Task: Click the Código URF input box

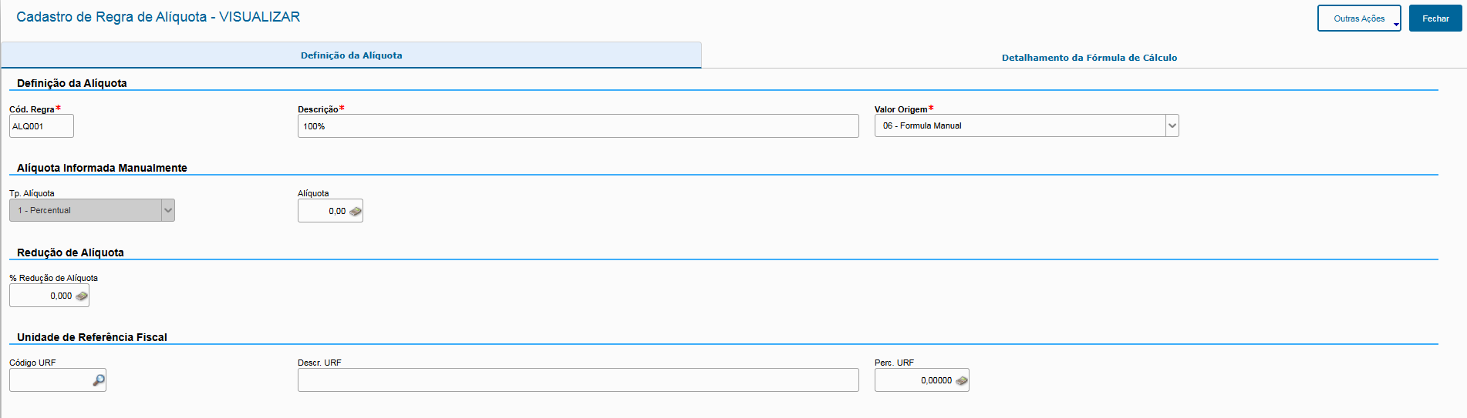Action: (x=49, y=380)
